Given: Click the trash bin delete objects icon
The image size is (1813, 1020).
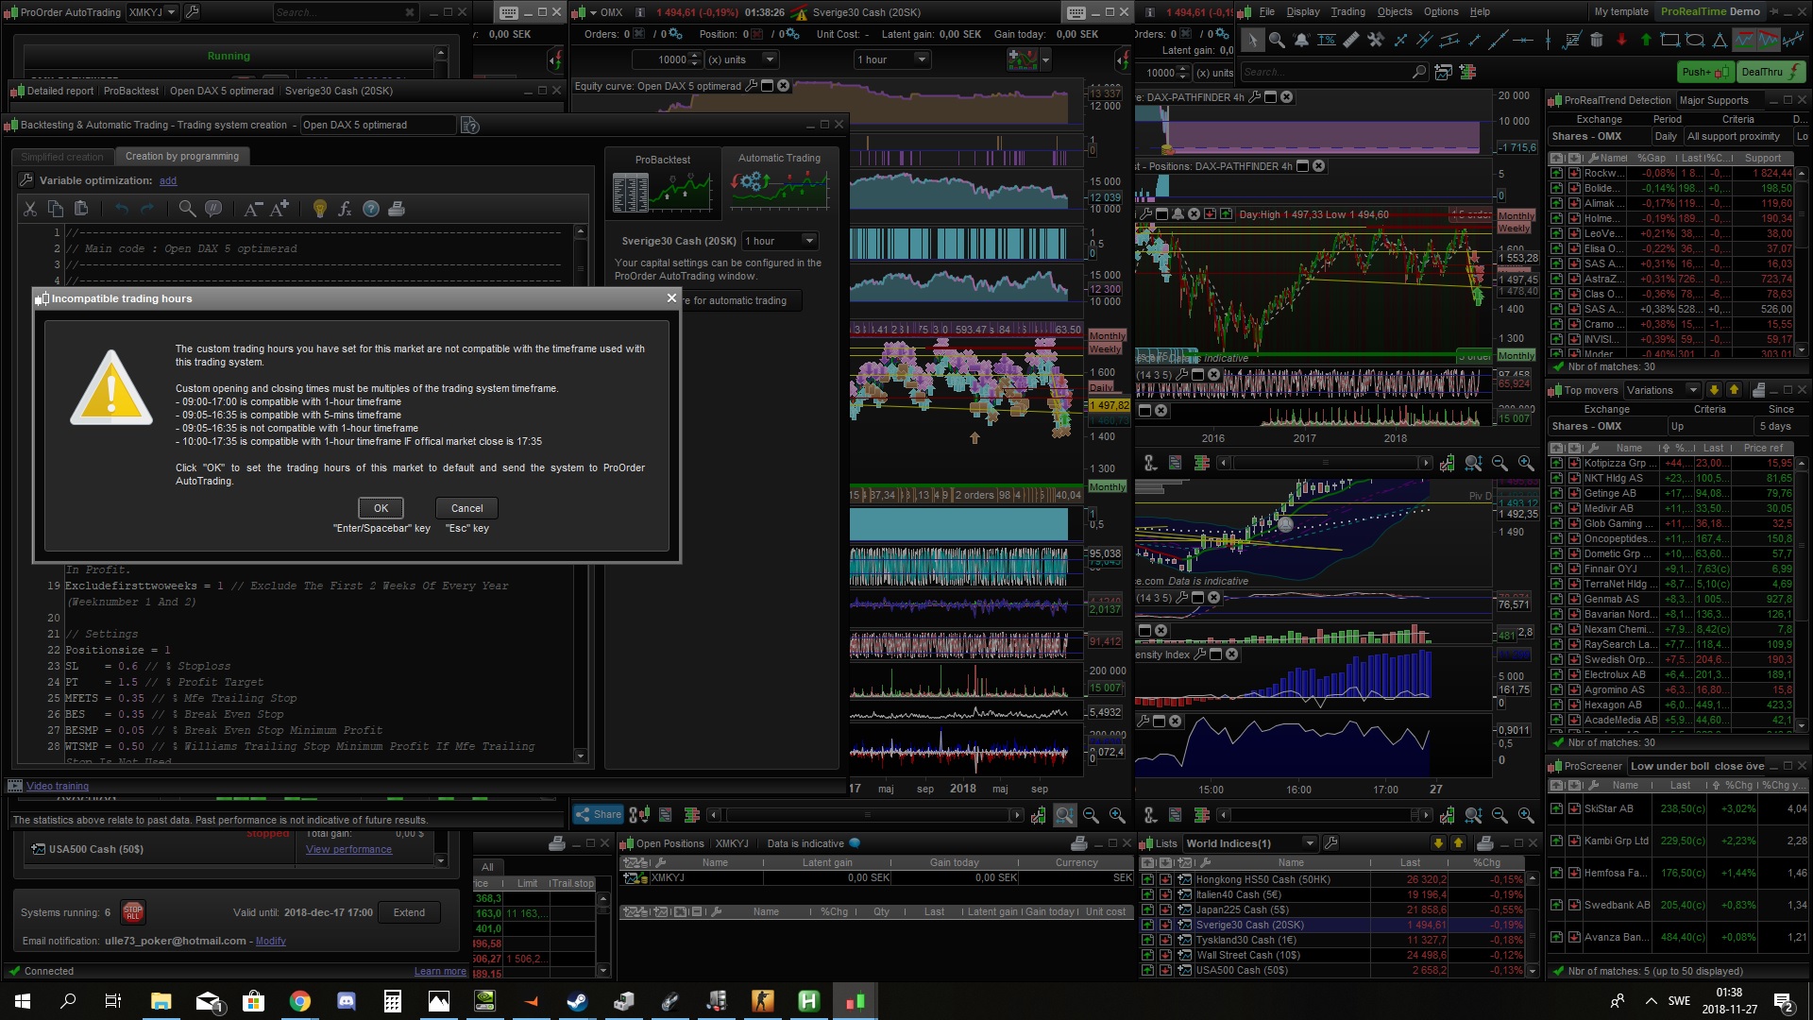Looking at the screenshot, I should pos(1597,40).
